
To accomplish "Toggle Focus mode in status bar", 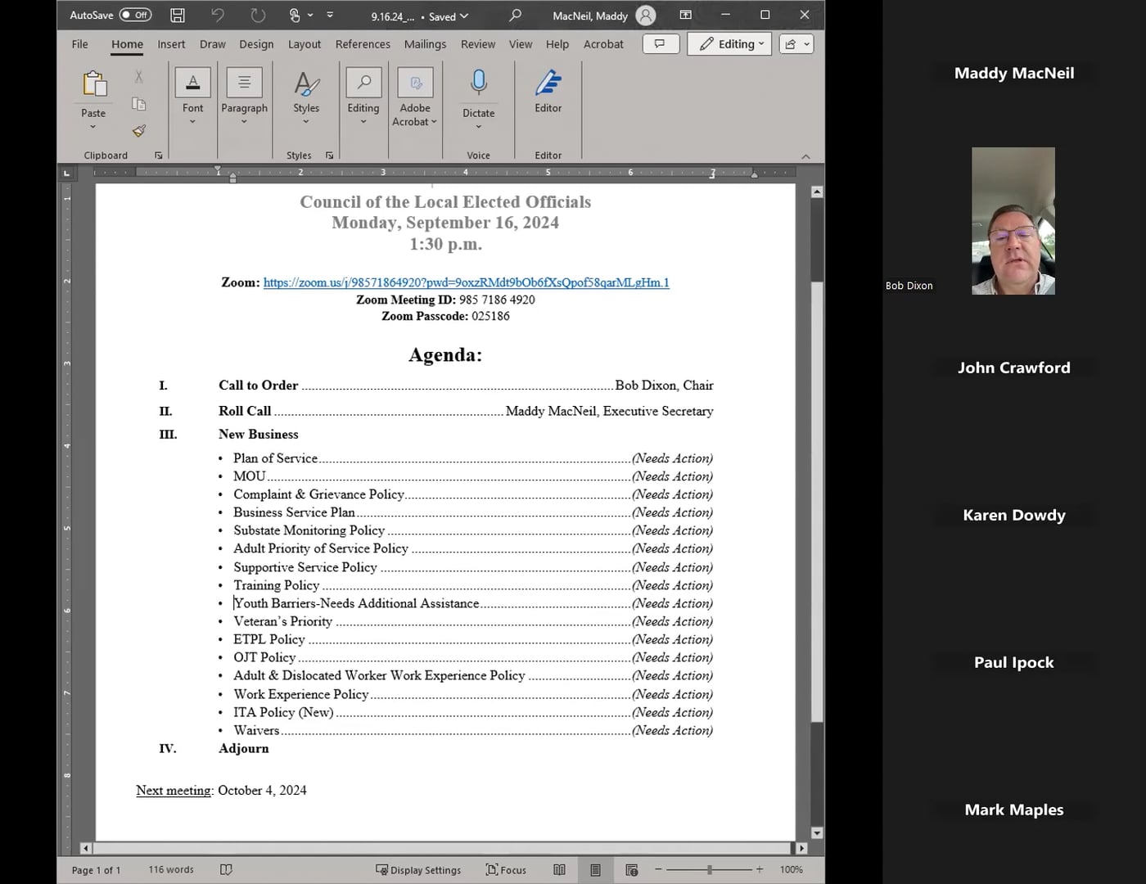I will click(x=506, y=870).
